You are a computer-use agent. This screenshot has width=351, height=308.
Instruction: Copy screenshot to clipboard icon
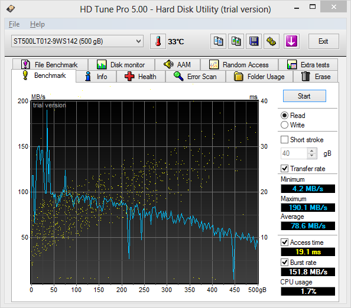[236, 41]
